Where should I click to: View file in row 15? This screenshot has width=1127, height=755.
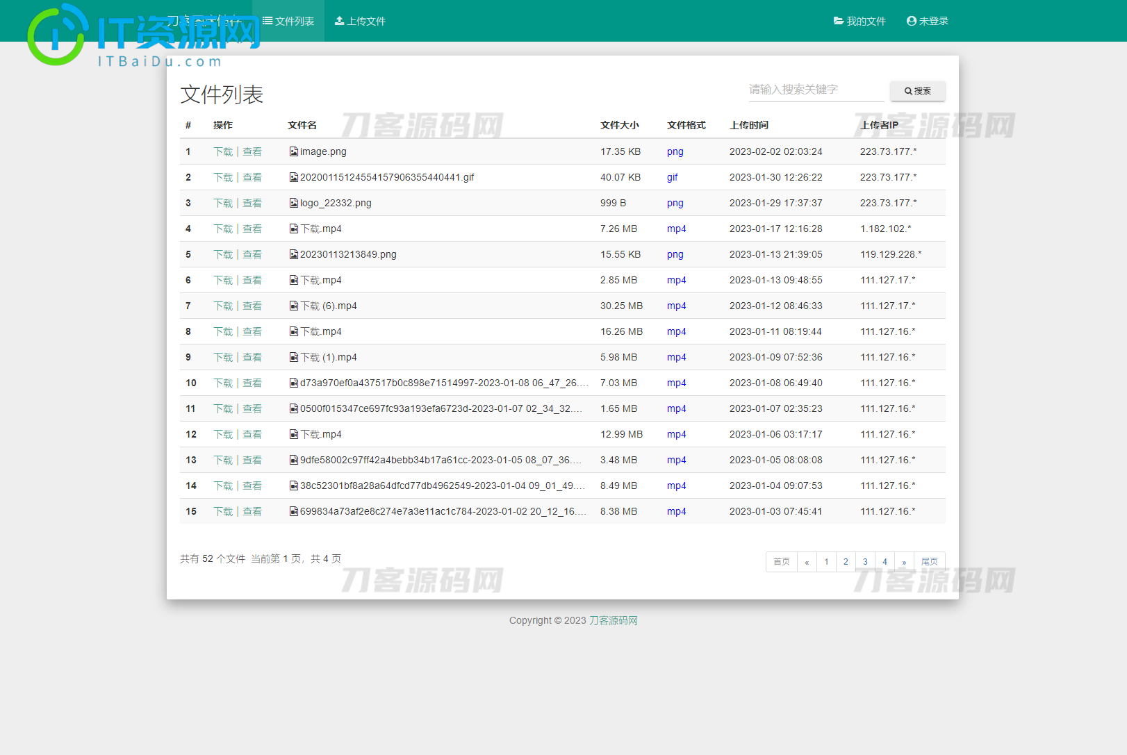(x=252, y=511)
